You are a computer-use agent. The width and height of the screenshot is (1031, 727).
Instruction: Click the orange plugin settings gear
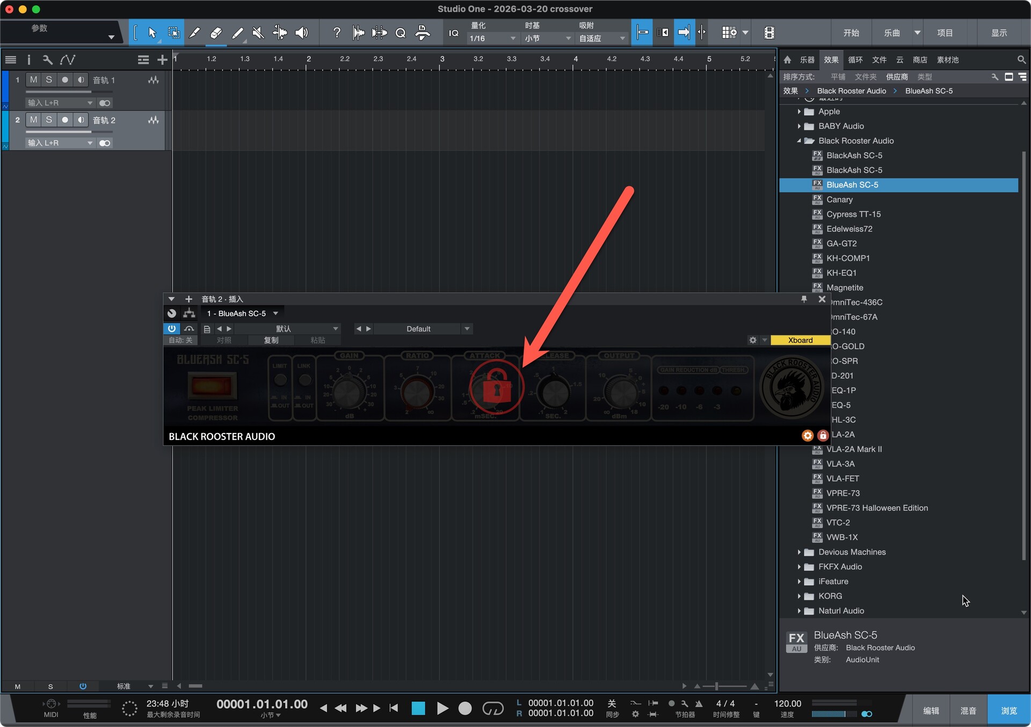tap(807, 436)
